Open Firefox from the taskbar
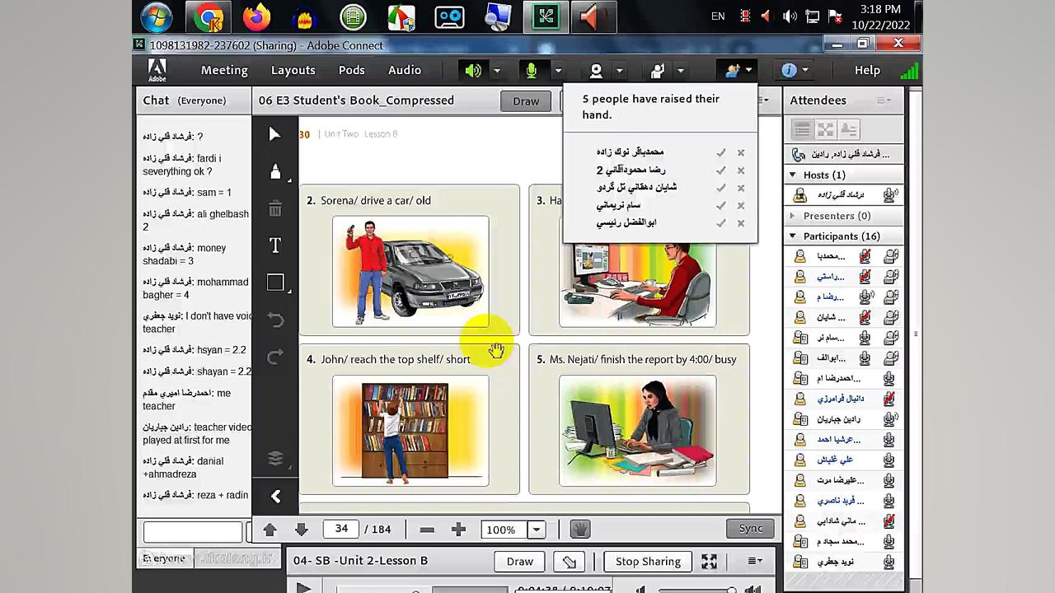 coord(257,17)
